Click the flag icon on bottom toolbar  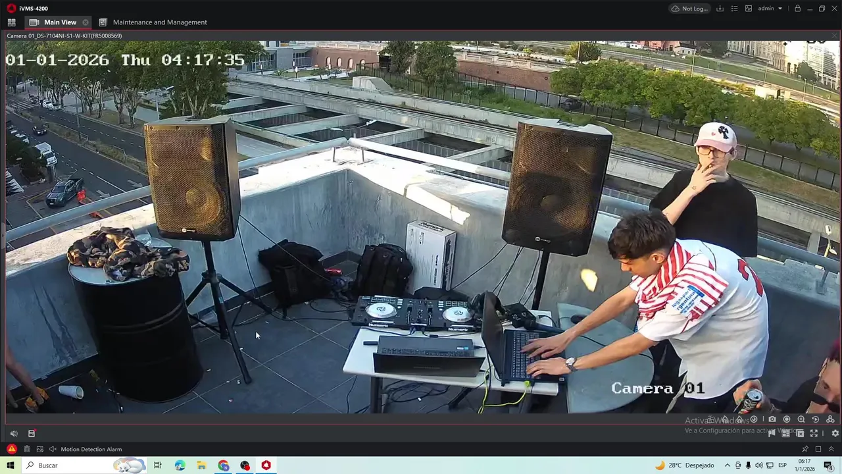tap(772, 433)
